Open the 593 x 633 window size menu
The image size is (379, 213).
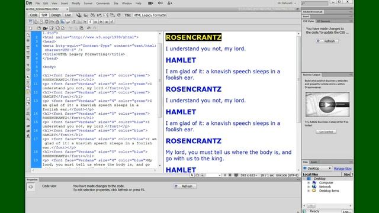(249, 175)
